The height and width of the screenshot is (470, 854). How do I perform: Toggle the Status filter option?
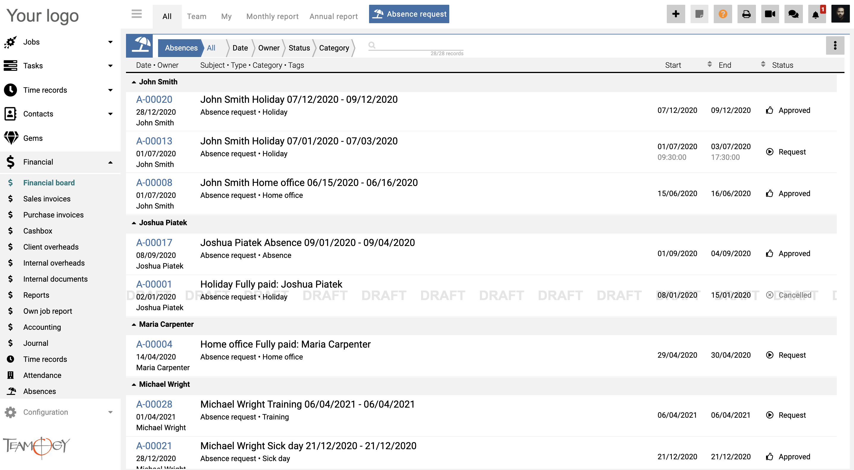299,48
